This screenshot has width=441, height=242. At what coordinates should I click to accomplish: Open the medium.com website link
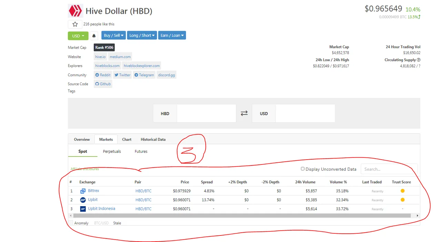pos(120,57)
